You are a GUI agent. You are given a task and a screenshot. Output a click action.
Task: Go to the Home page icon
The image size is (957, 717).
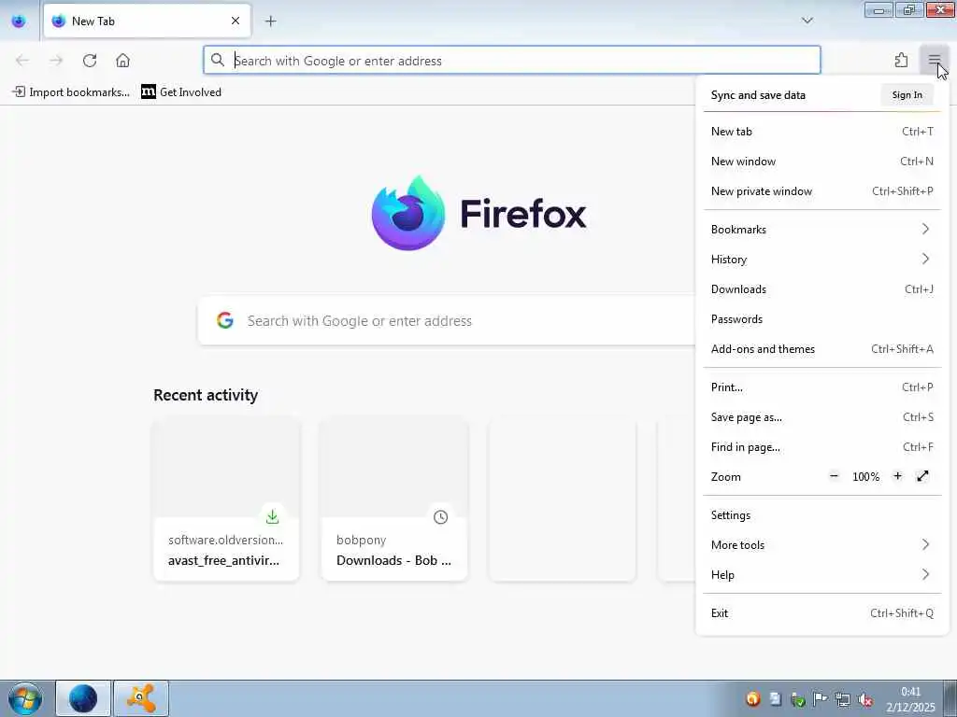pos(122,61)
